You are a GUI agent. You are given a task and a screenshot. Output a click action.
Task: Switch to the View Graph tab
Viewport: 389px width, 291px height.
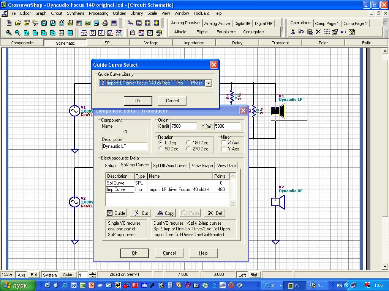[202, 166]
